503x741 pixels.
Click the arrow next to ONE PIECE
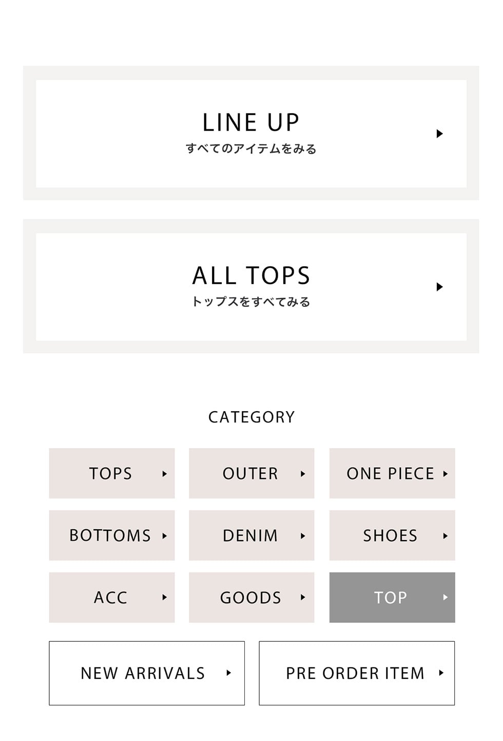445,474
